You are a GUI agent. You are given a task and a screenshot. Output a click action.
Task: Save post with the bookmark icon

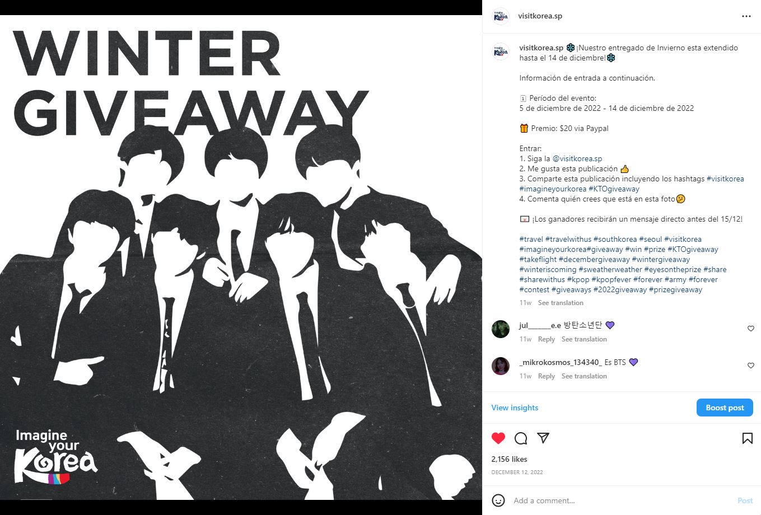[747, 438]
